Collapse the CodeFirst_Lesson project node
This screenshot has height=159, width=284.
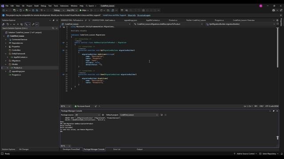(4, 36)
